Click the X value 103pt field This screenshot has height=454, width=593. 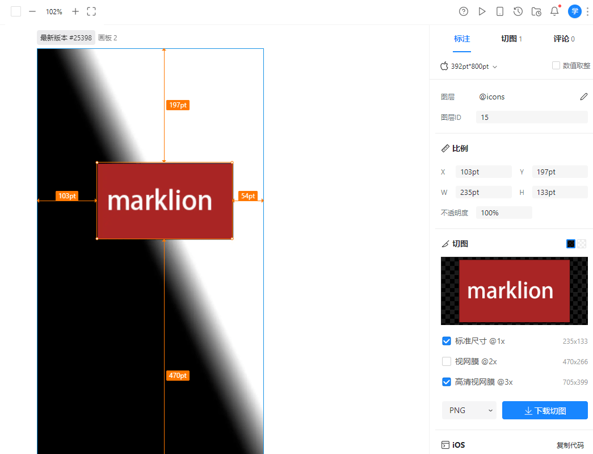483,172
